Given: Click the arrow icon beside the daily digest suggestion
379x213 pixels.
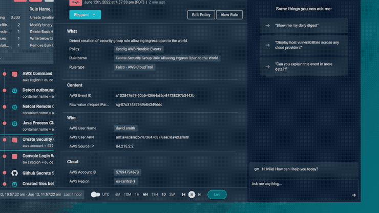Looking at the screenshot, I should coord(267,26).
